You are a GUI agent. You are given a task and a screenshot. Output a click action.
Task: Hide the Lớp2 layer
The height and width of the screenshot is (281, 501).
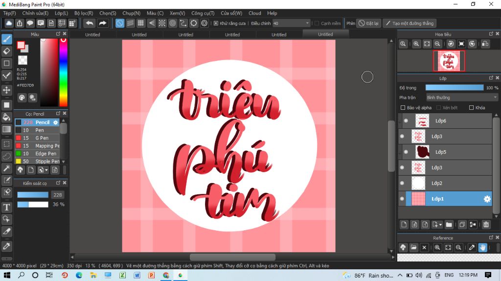pyautogui.click(x=402, y=183)
